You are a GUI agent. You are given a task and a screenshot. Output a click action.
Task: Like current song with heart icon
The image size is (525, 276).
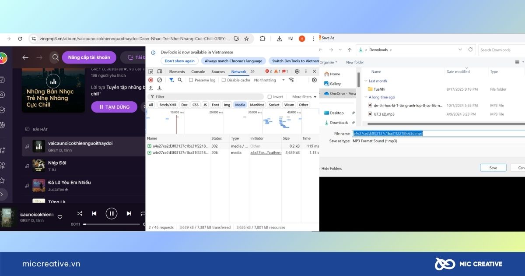click(x=60, y=216)
